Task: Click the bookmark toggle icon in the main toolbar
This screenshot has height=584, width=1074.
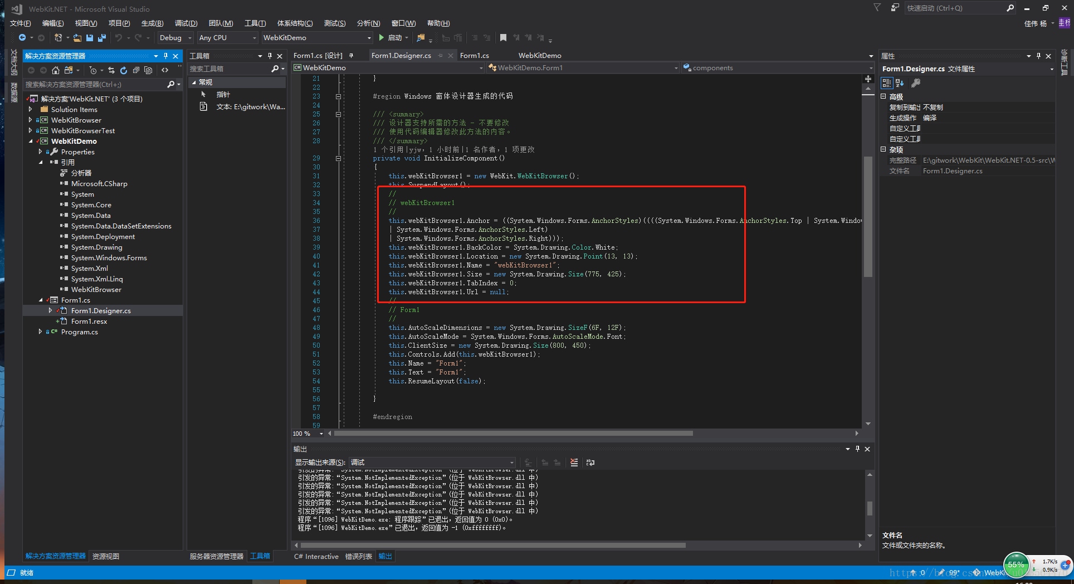Action: tap(503, 38)
